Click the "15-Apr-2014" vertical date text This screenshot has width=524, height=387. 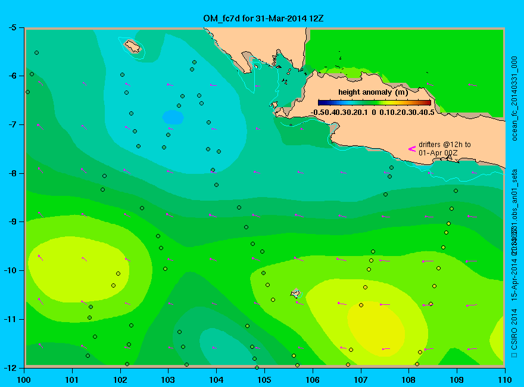(x=514, y=278)
